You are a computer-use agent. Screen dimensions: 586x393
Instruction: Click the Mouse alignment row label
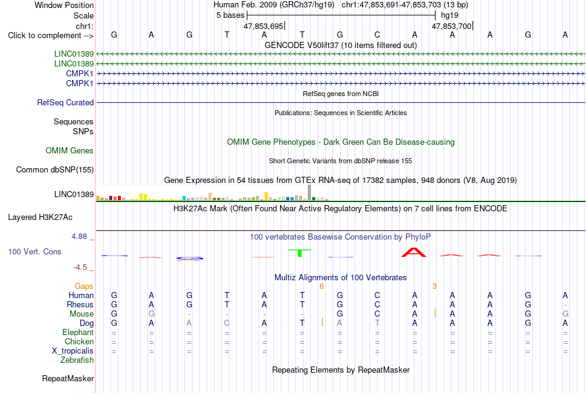coord(81,314)
